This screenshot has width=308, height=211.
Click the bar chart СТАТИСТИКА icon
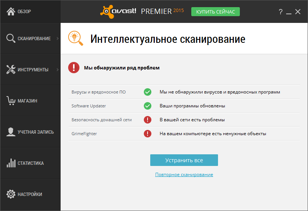[x=11, y=163]
